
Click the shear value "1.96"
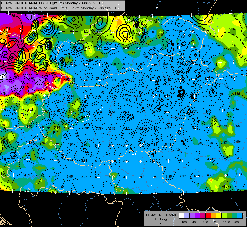click(237, 126)
